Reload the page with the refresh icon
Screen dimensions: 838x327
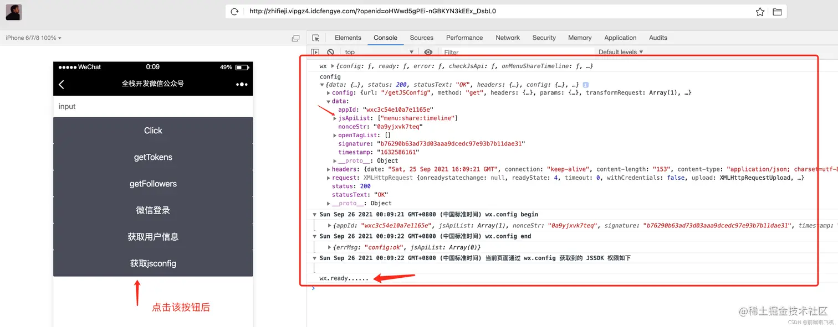click(234, 12)
